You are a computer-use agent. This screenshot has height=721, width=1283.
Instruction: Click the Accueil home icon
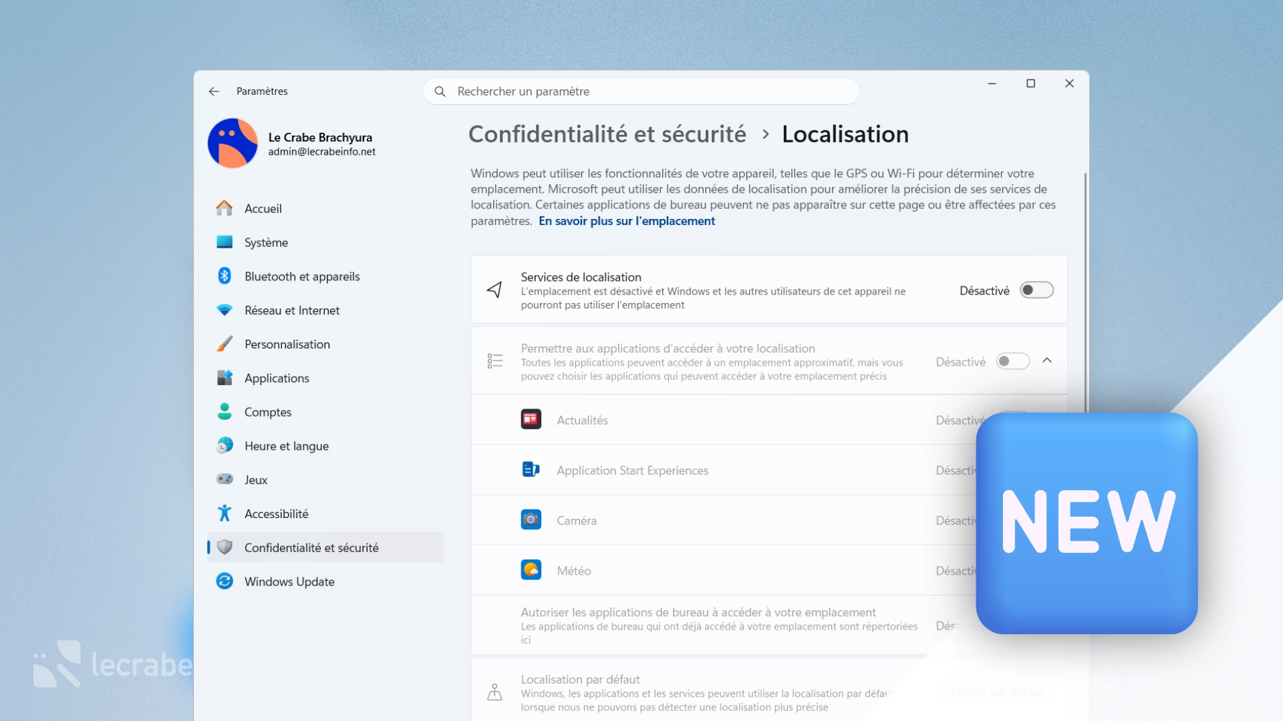225,208
